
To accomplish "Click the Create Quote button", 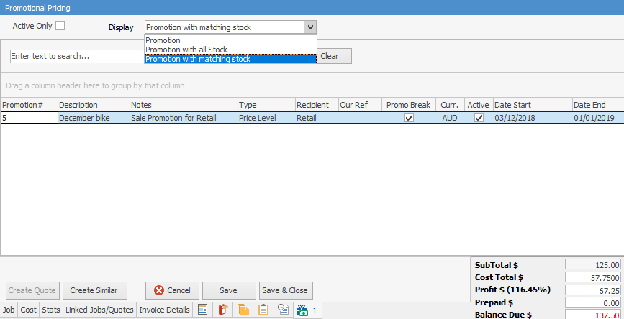I will [x=32, y=290].
